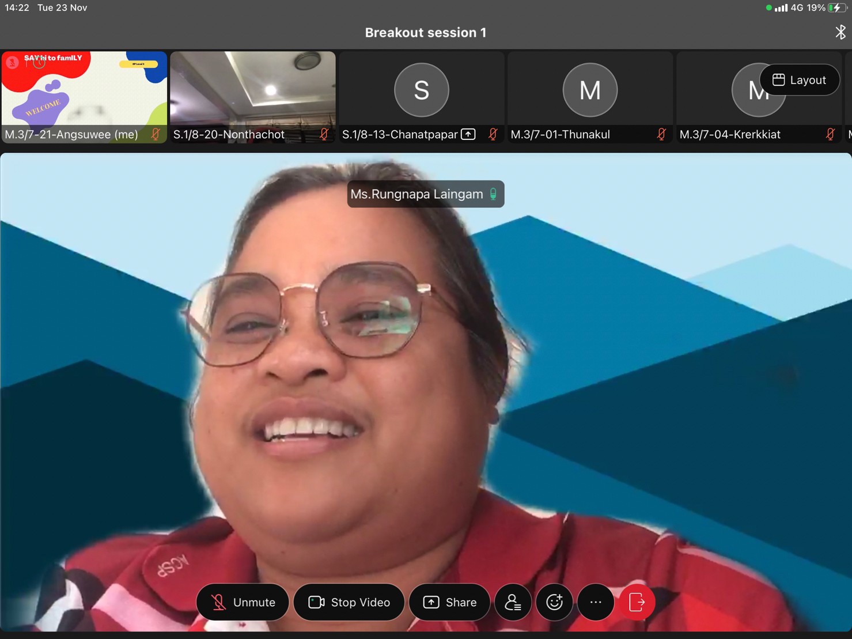Viewport: 852px width, 639px height.
Task: Open the more options ellipsis button
Action: (x=596, y=602)
